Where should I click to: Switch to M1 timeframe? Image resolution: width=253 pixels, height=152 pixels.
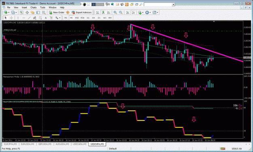click(x=66, y=18)
